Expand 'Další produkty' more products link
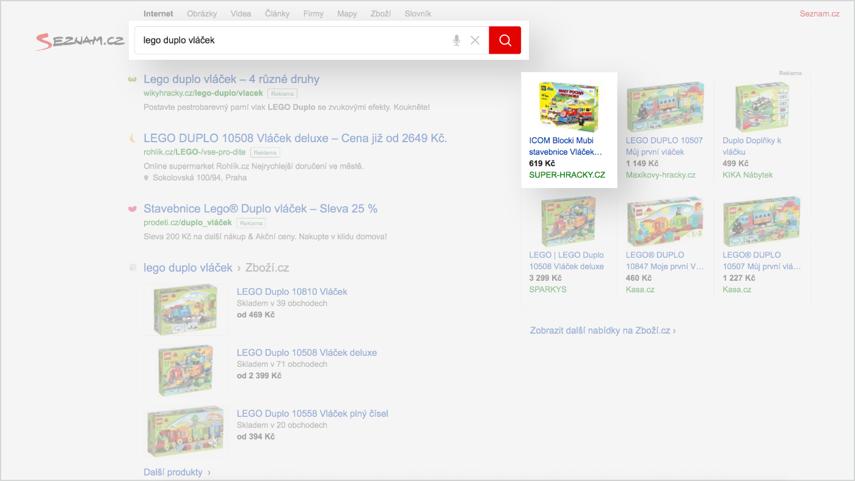The width and height of the screenshot is (855, 481). tap(177, 472)
